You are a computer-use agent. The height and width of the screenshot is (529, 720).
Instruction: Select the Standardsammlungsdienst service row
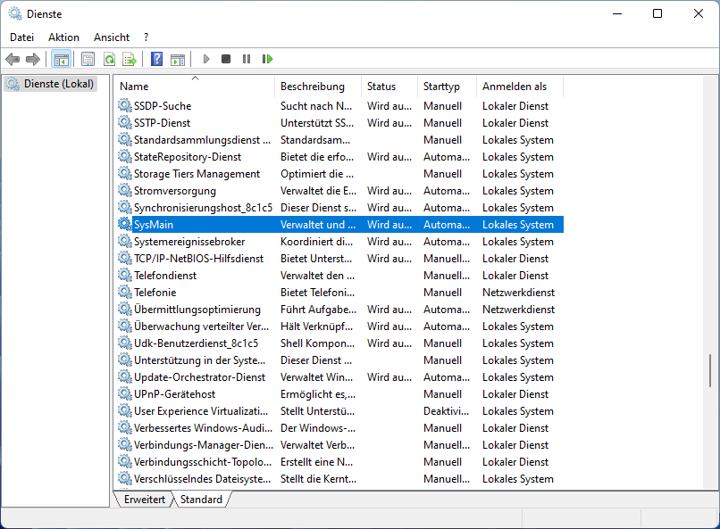[x=339, y=140]
